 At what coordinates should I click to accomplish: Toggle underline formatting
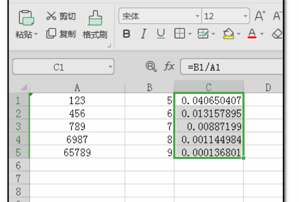click(161, 33)
